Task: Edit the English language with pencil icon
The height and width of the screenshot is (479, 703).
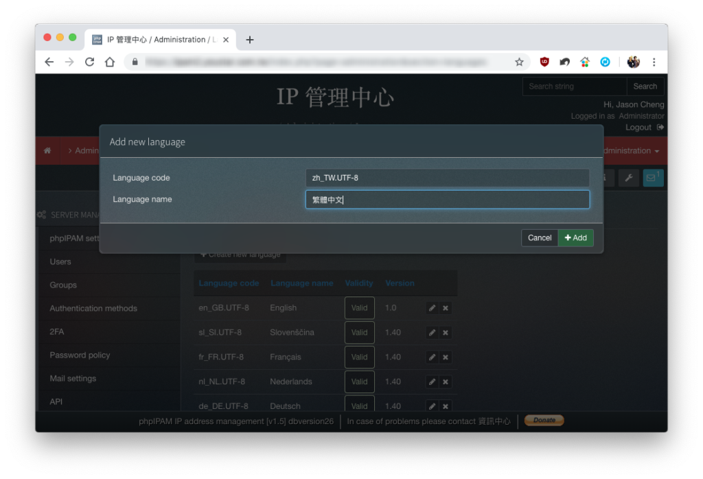Action: click(x=432, y=308)
